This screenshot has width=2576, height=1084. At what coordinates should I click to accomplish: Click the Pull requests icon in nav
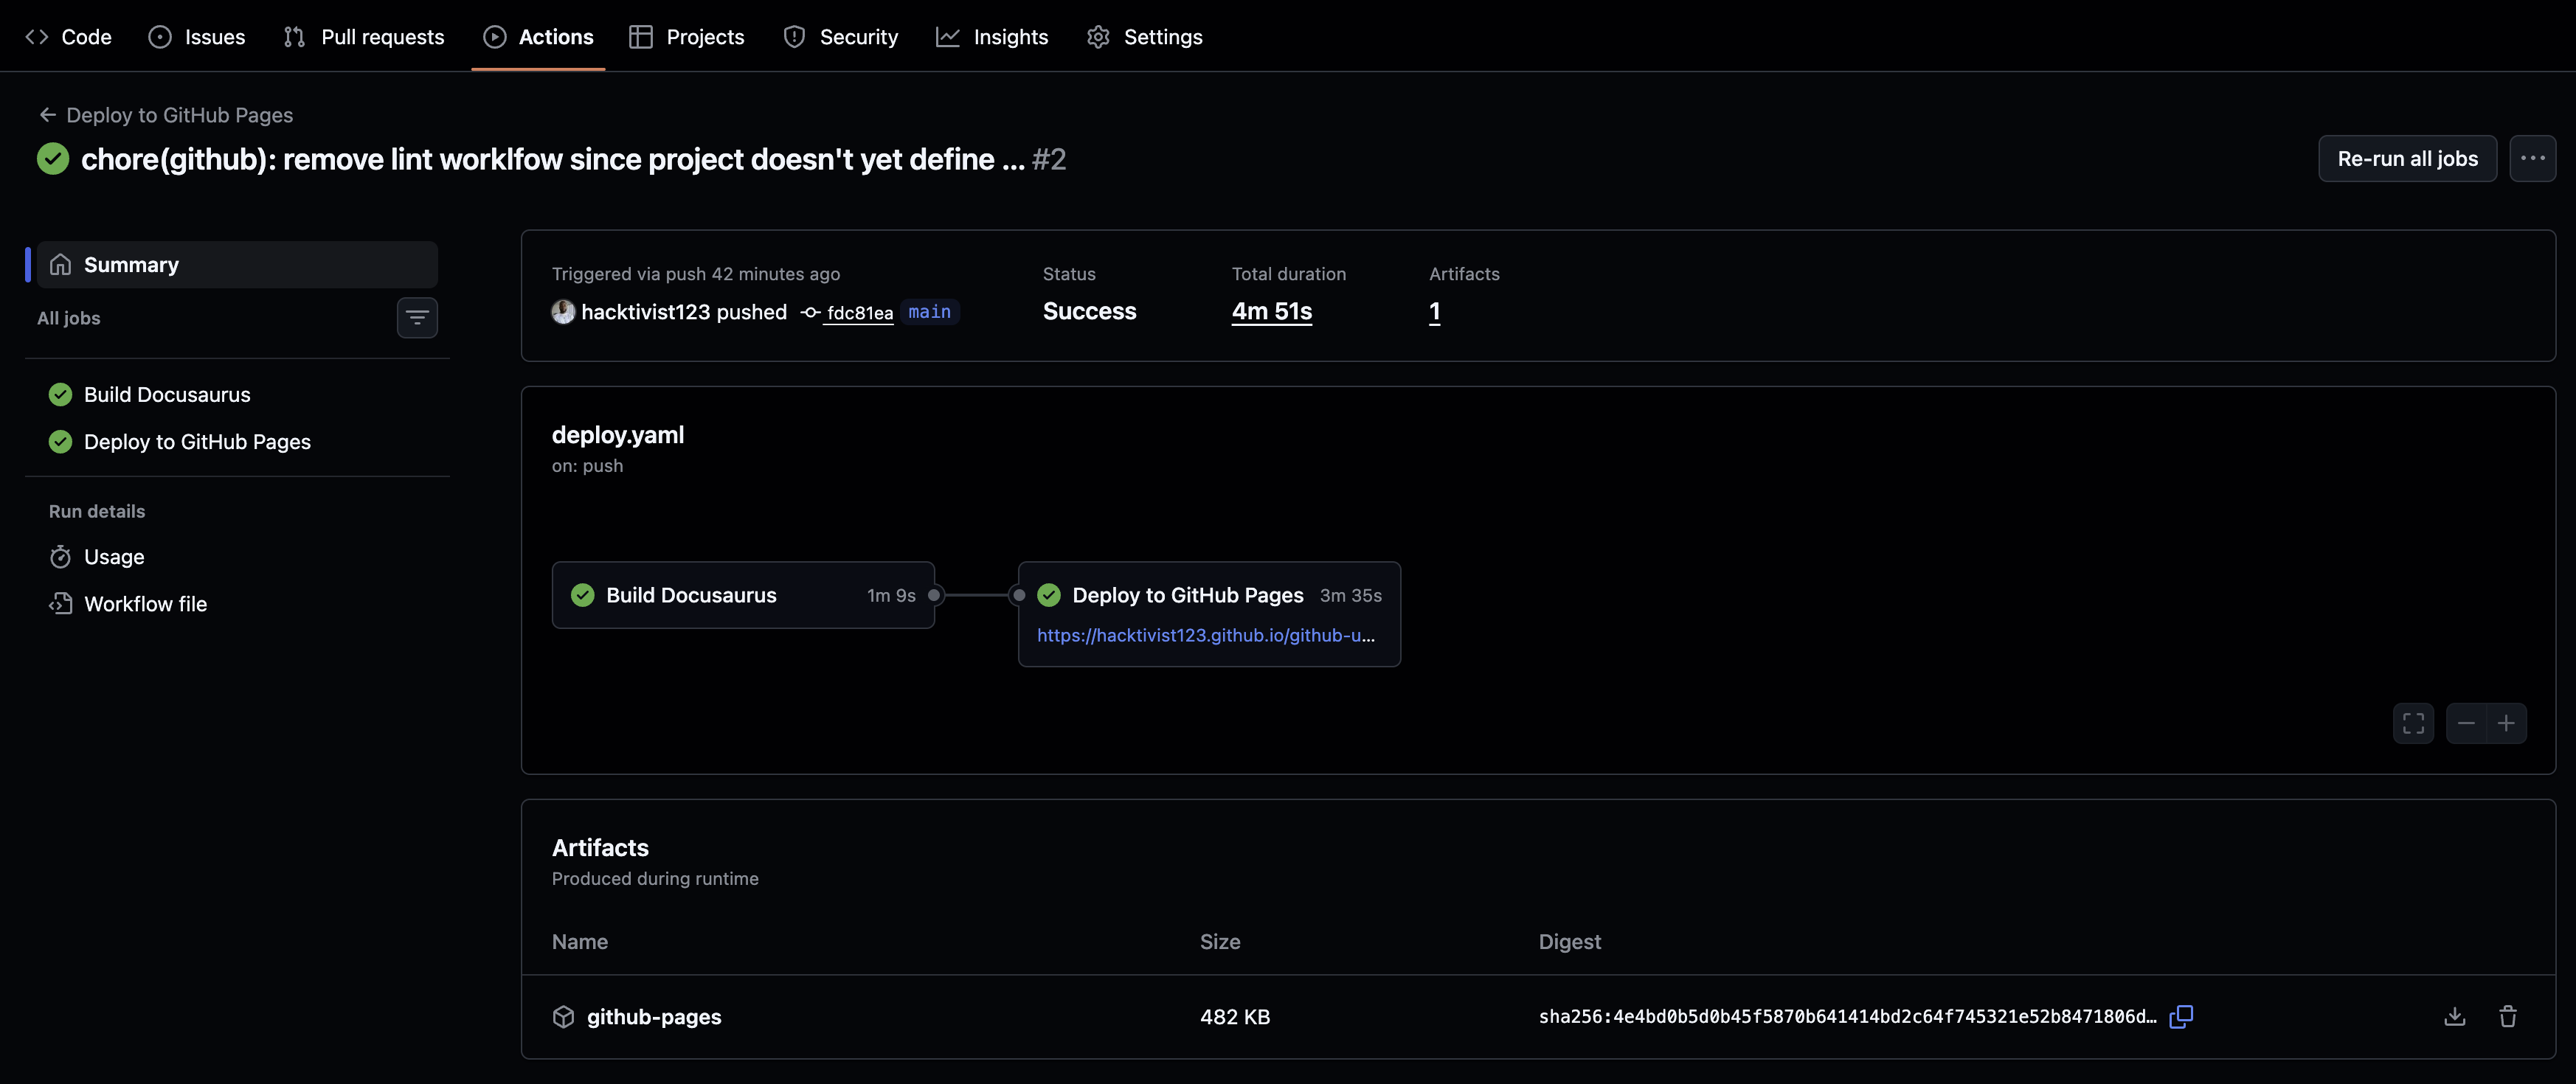tap(294, 37)
